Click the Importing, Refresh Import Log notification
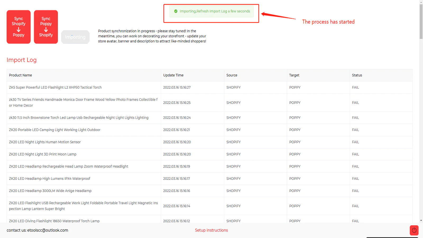The width and height of the screenshot is (423, 238). [212, 11]
